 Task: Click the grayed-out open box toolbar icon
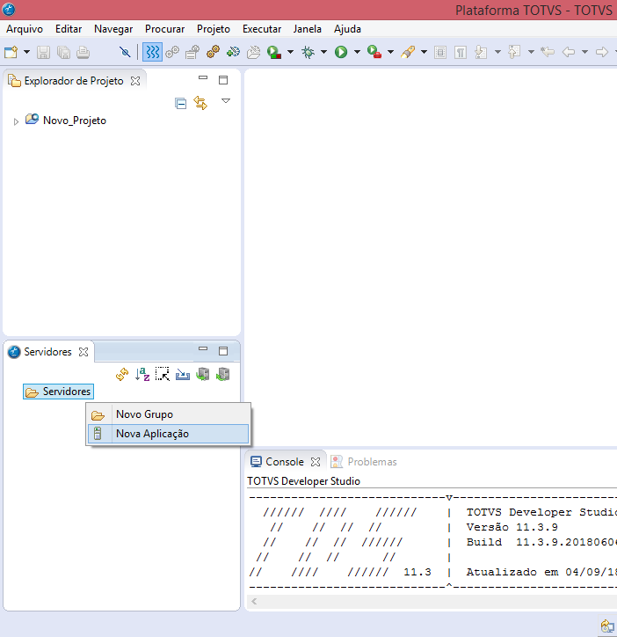253,52
